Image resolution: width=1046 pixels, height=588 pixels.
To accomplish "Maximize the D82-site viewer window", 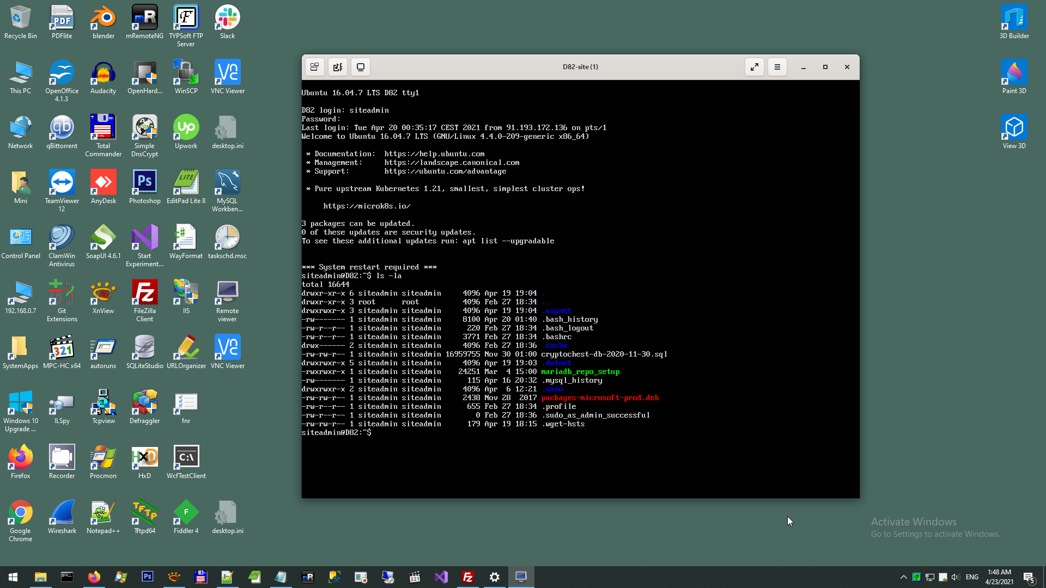I will click(x=825, y=67).
